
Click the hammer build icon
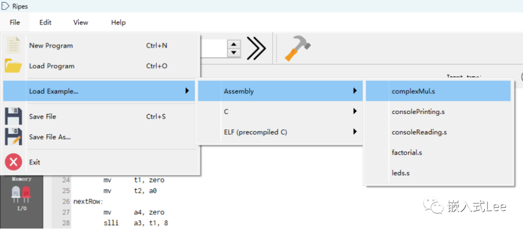(297, 48)
